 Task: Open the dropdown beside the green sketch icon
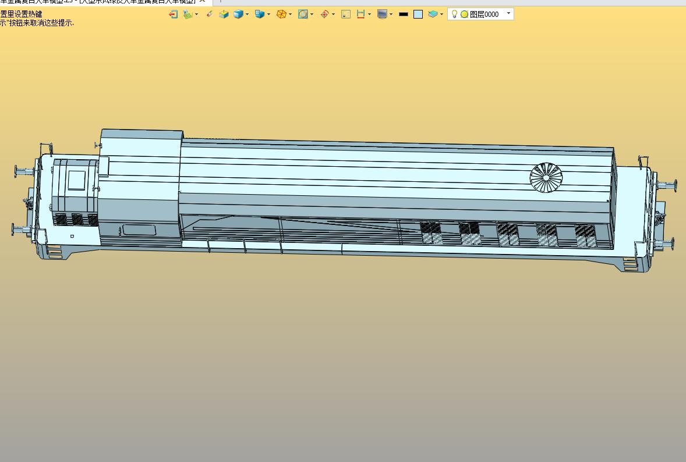click(x=196, y=15)
